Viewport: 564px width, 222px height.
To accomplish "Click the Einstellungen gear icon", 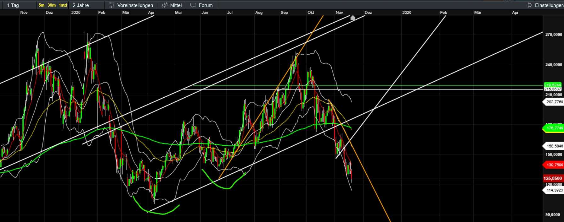I will click(x=529, y=5).
